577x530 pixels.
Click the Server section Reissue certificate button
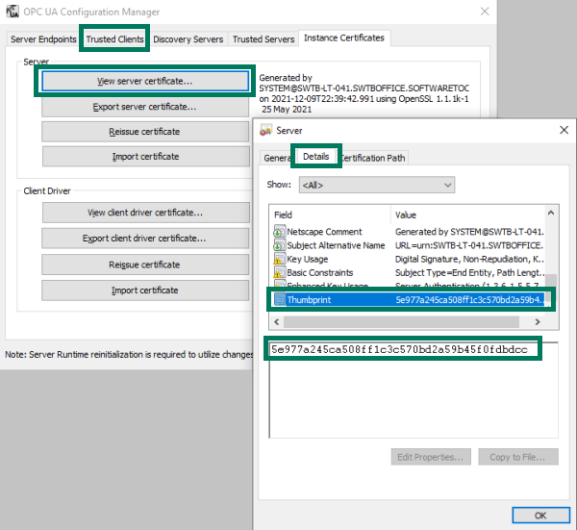(145, 132)
